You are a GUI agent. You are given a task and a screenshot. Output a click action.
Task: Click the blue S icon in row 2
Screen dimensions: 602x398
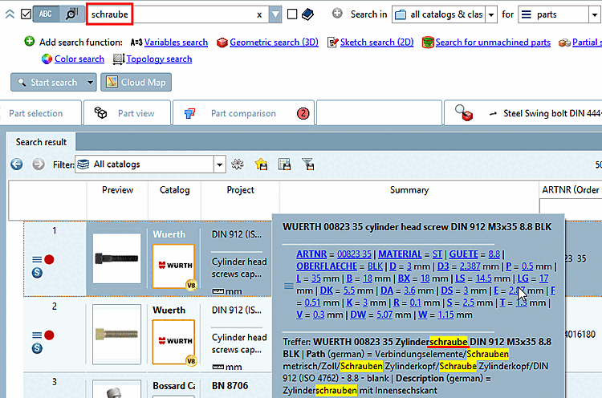coord(37,348)
